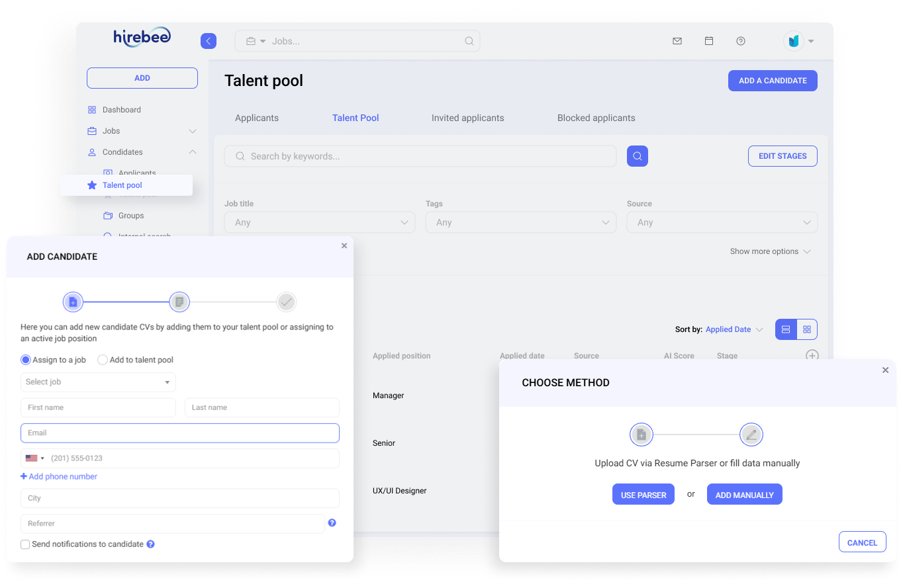Select the Add to talent pool radio button
Viewport: 903px width, 586px height.
tap(103, 359)
